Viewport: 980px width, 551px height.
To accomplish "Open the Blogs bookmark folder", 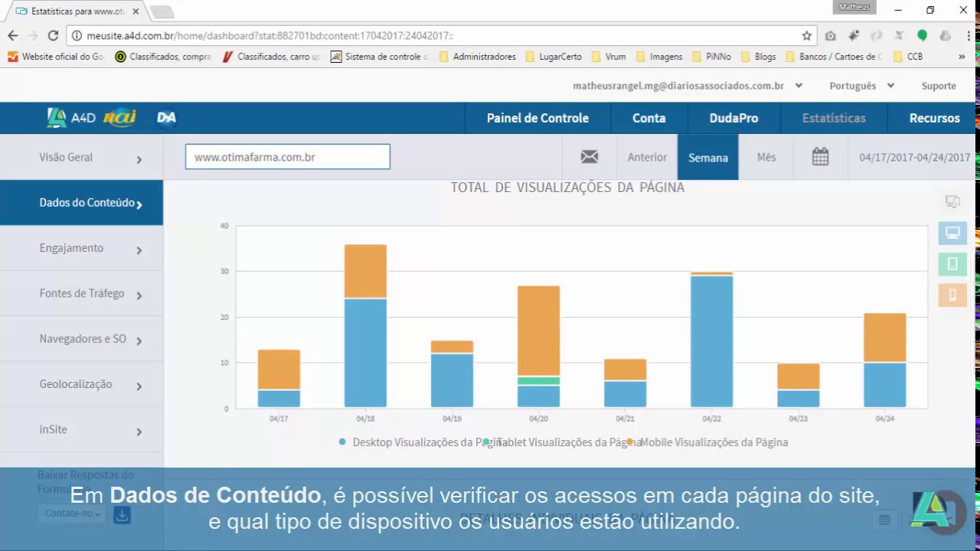I will tap(758, 57).
